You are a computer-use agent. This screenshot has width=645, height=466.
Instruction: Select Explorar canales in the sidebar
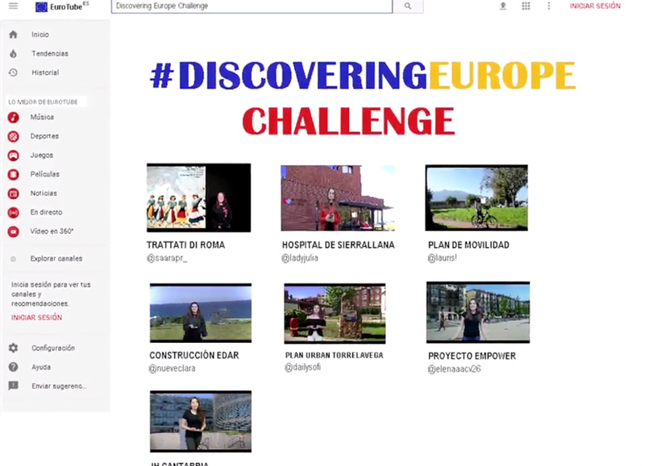pos(56,259)
